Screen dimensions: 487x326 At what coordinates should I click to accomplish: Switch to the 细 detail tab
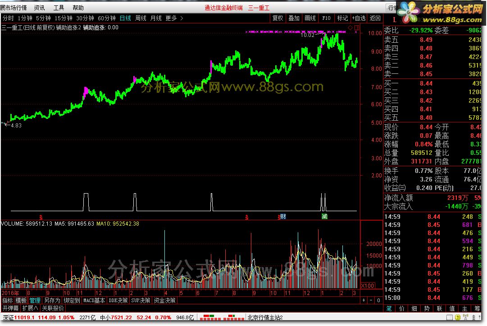coord(414,308)
